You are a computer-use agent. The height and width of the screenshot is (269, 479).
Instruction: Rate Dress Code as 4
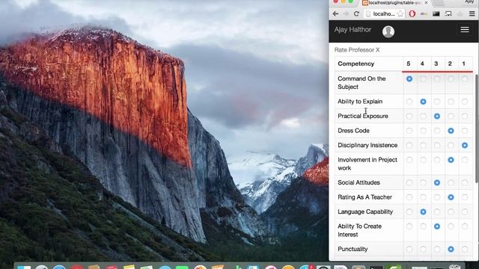423,131
